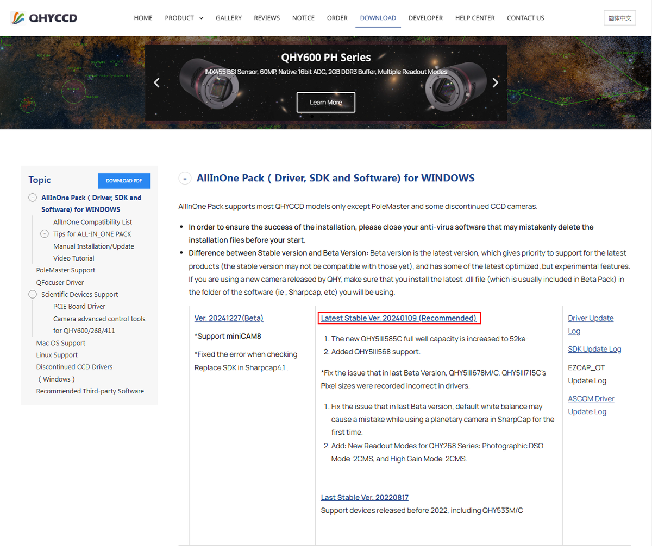
Task: Open Ver. 20241227(Beta) download link
Action: coord(229,318)
